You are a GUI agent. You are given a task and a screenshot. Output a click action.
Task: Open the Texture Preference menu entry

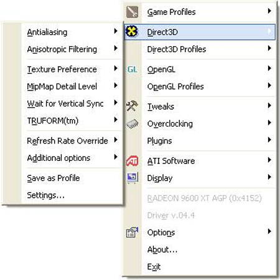tap(72, 69)
